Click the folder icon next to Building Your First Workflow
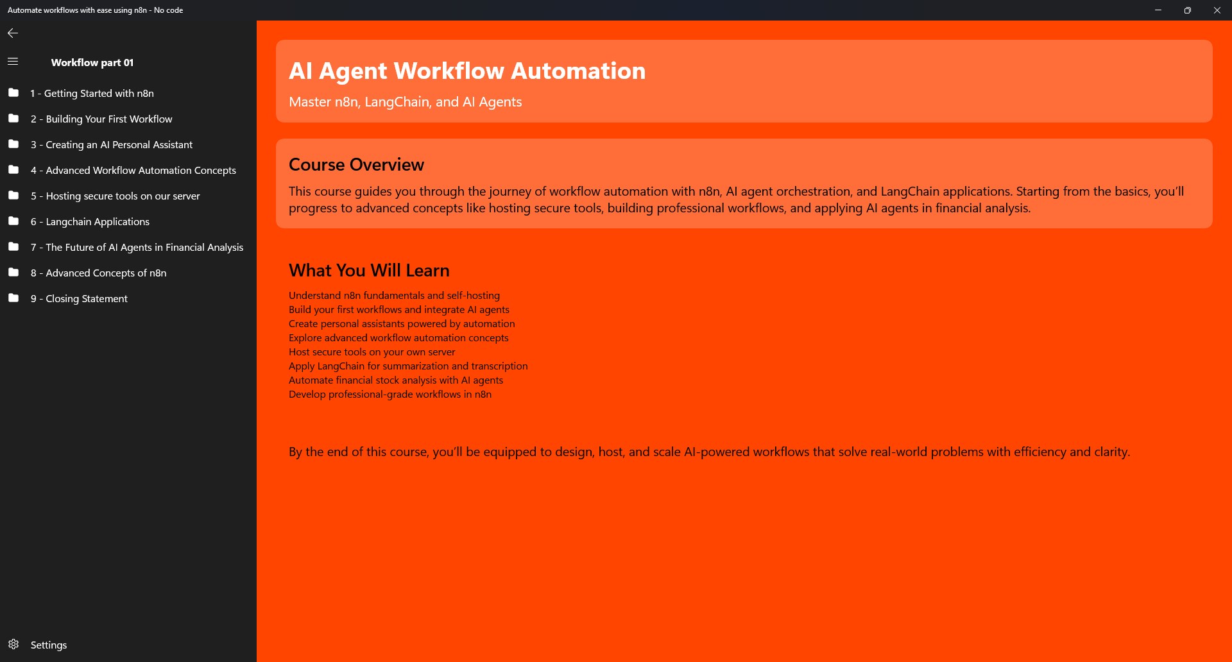 pyautogui.click(x=13, y=119)
